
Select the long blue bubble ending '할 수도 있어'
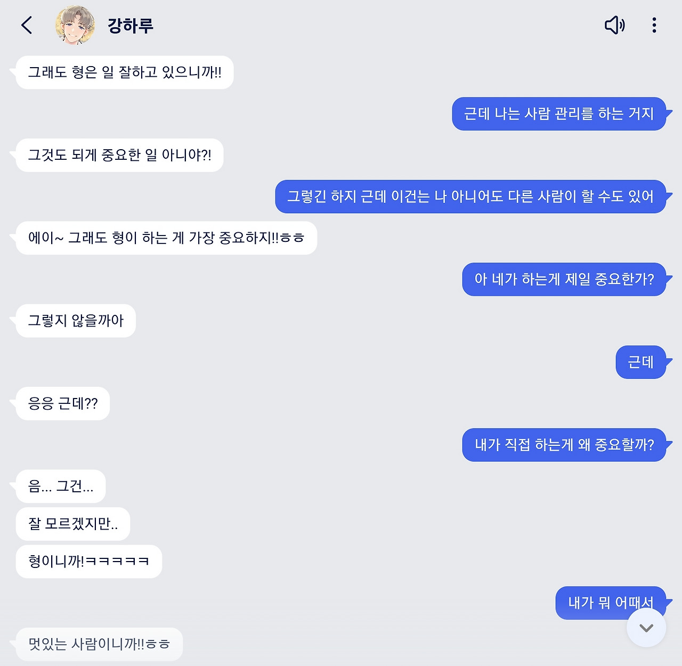470,197
